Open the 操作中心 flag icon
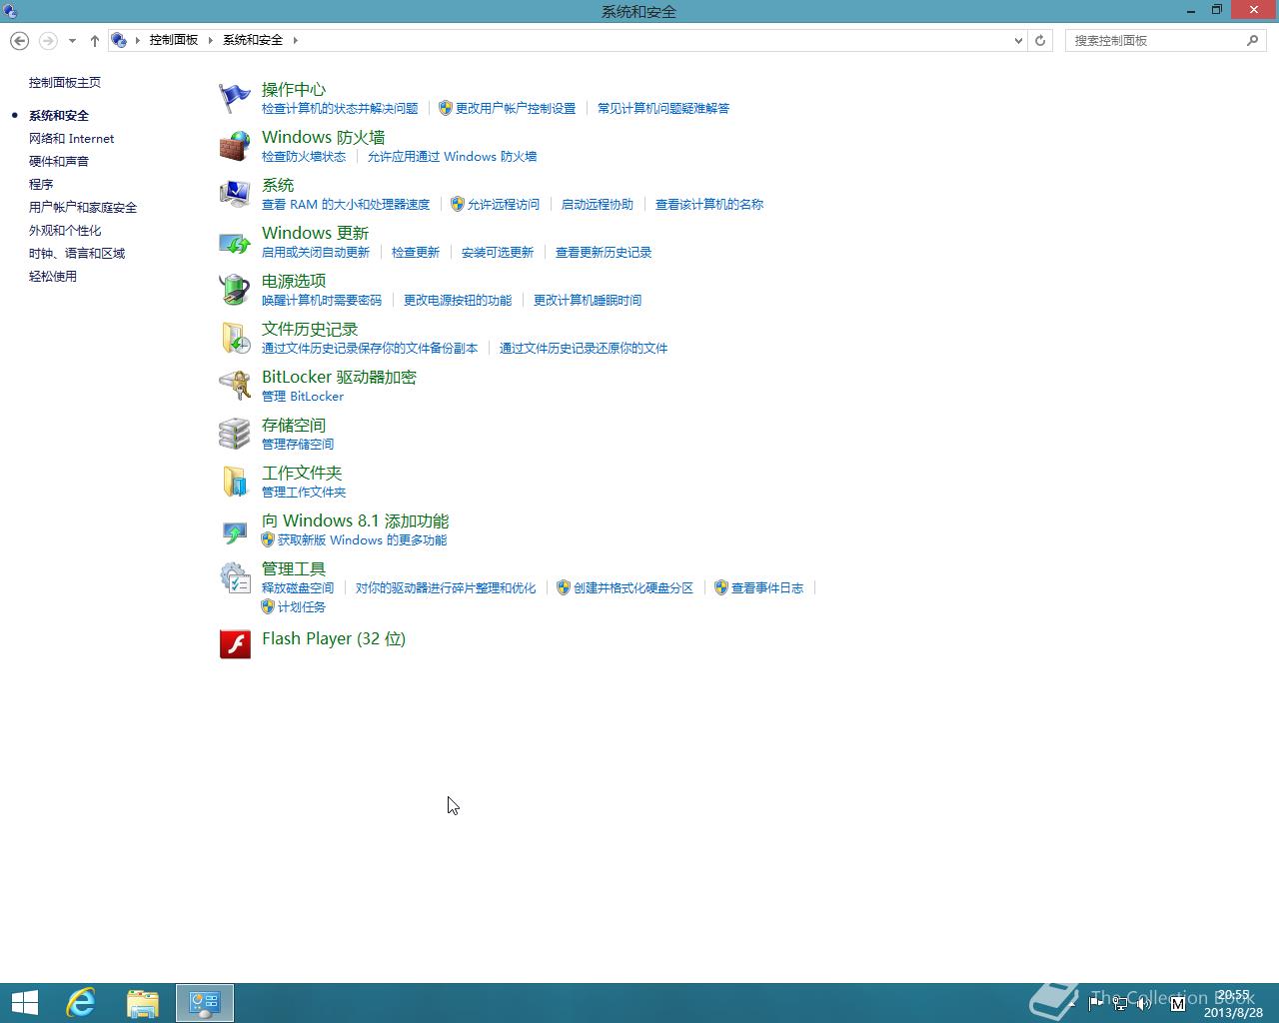This screenshot has width=1279, height=1023. [x=235, y=98]
